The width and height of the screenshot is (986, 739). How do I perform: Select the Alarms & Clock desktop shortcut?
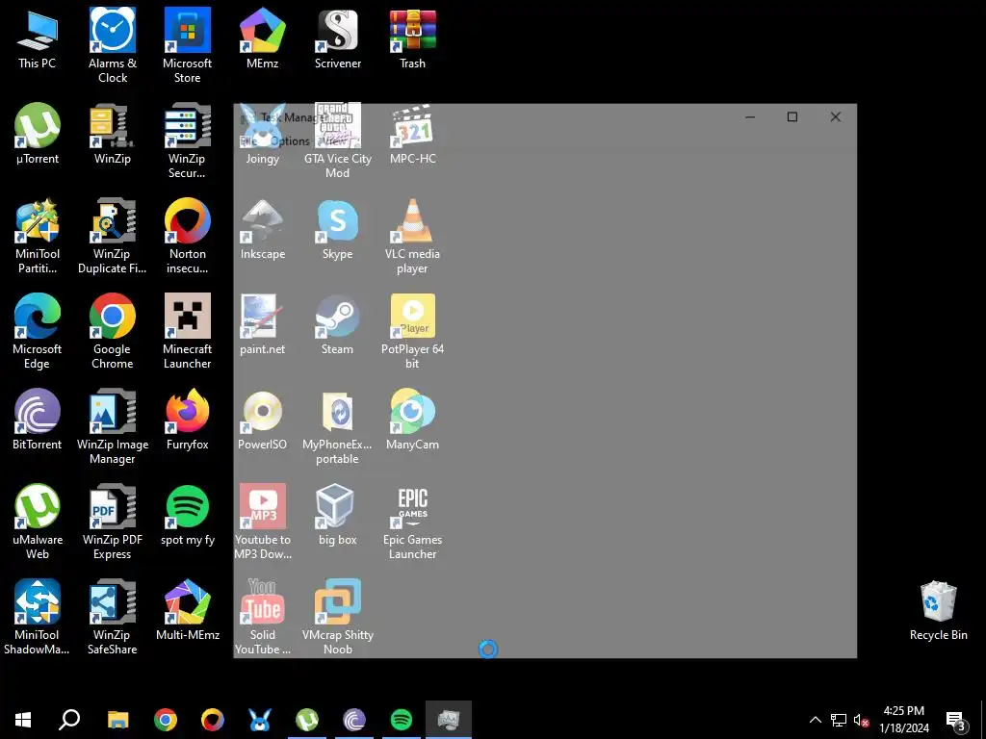113,45
